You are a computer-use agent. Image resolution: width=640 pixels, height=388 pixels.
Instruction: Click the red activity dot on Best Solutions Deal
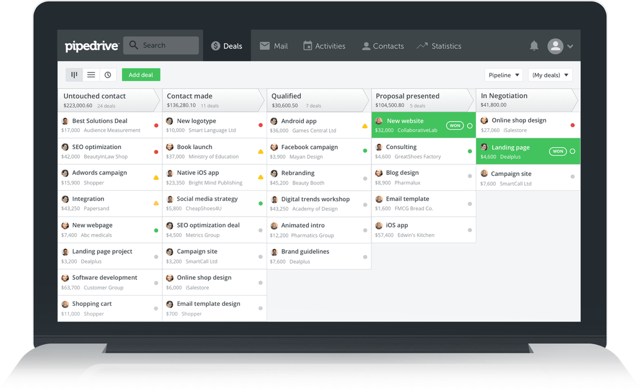tap(156, 125)
